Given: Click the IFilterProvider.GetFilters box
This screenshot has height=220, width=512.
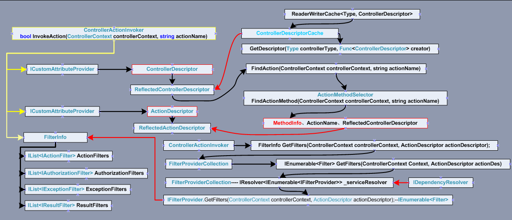Looking at the screenshot, I should point(308,200).
